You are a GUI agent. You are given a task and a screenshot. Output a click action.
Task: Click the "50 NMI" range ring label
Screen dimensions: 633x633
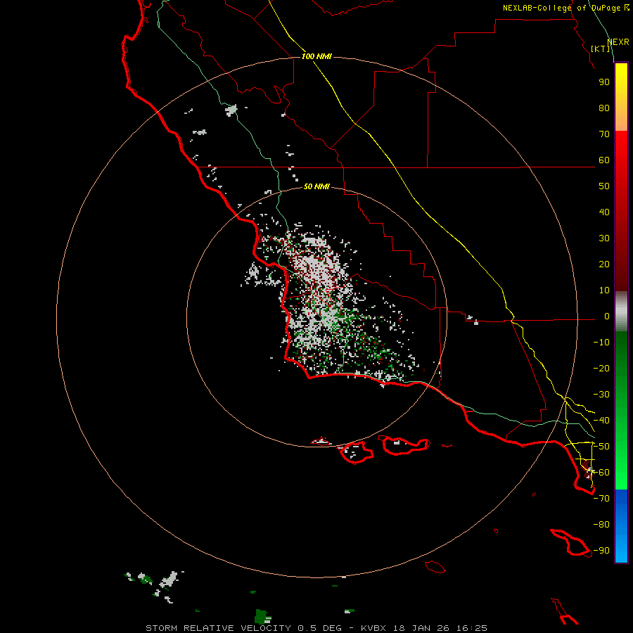coord(316,186)
